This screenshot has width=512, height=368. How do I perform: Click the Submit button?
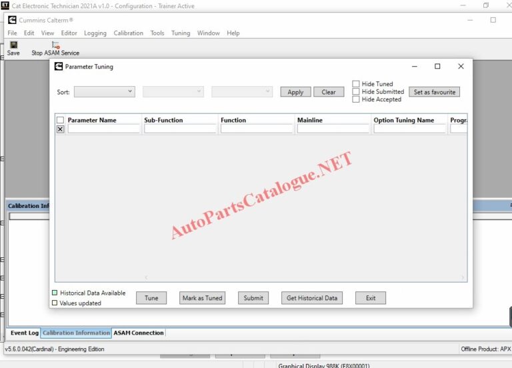(253, 298)
